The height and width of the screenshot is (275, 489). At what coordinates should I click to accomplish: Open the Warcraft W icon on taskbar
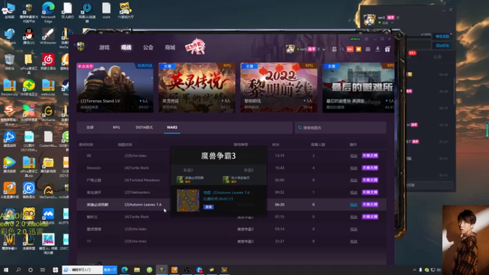click(x=224, y=269)
